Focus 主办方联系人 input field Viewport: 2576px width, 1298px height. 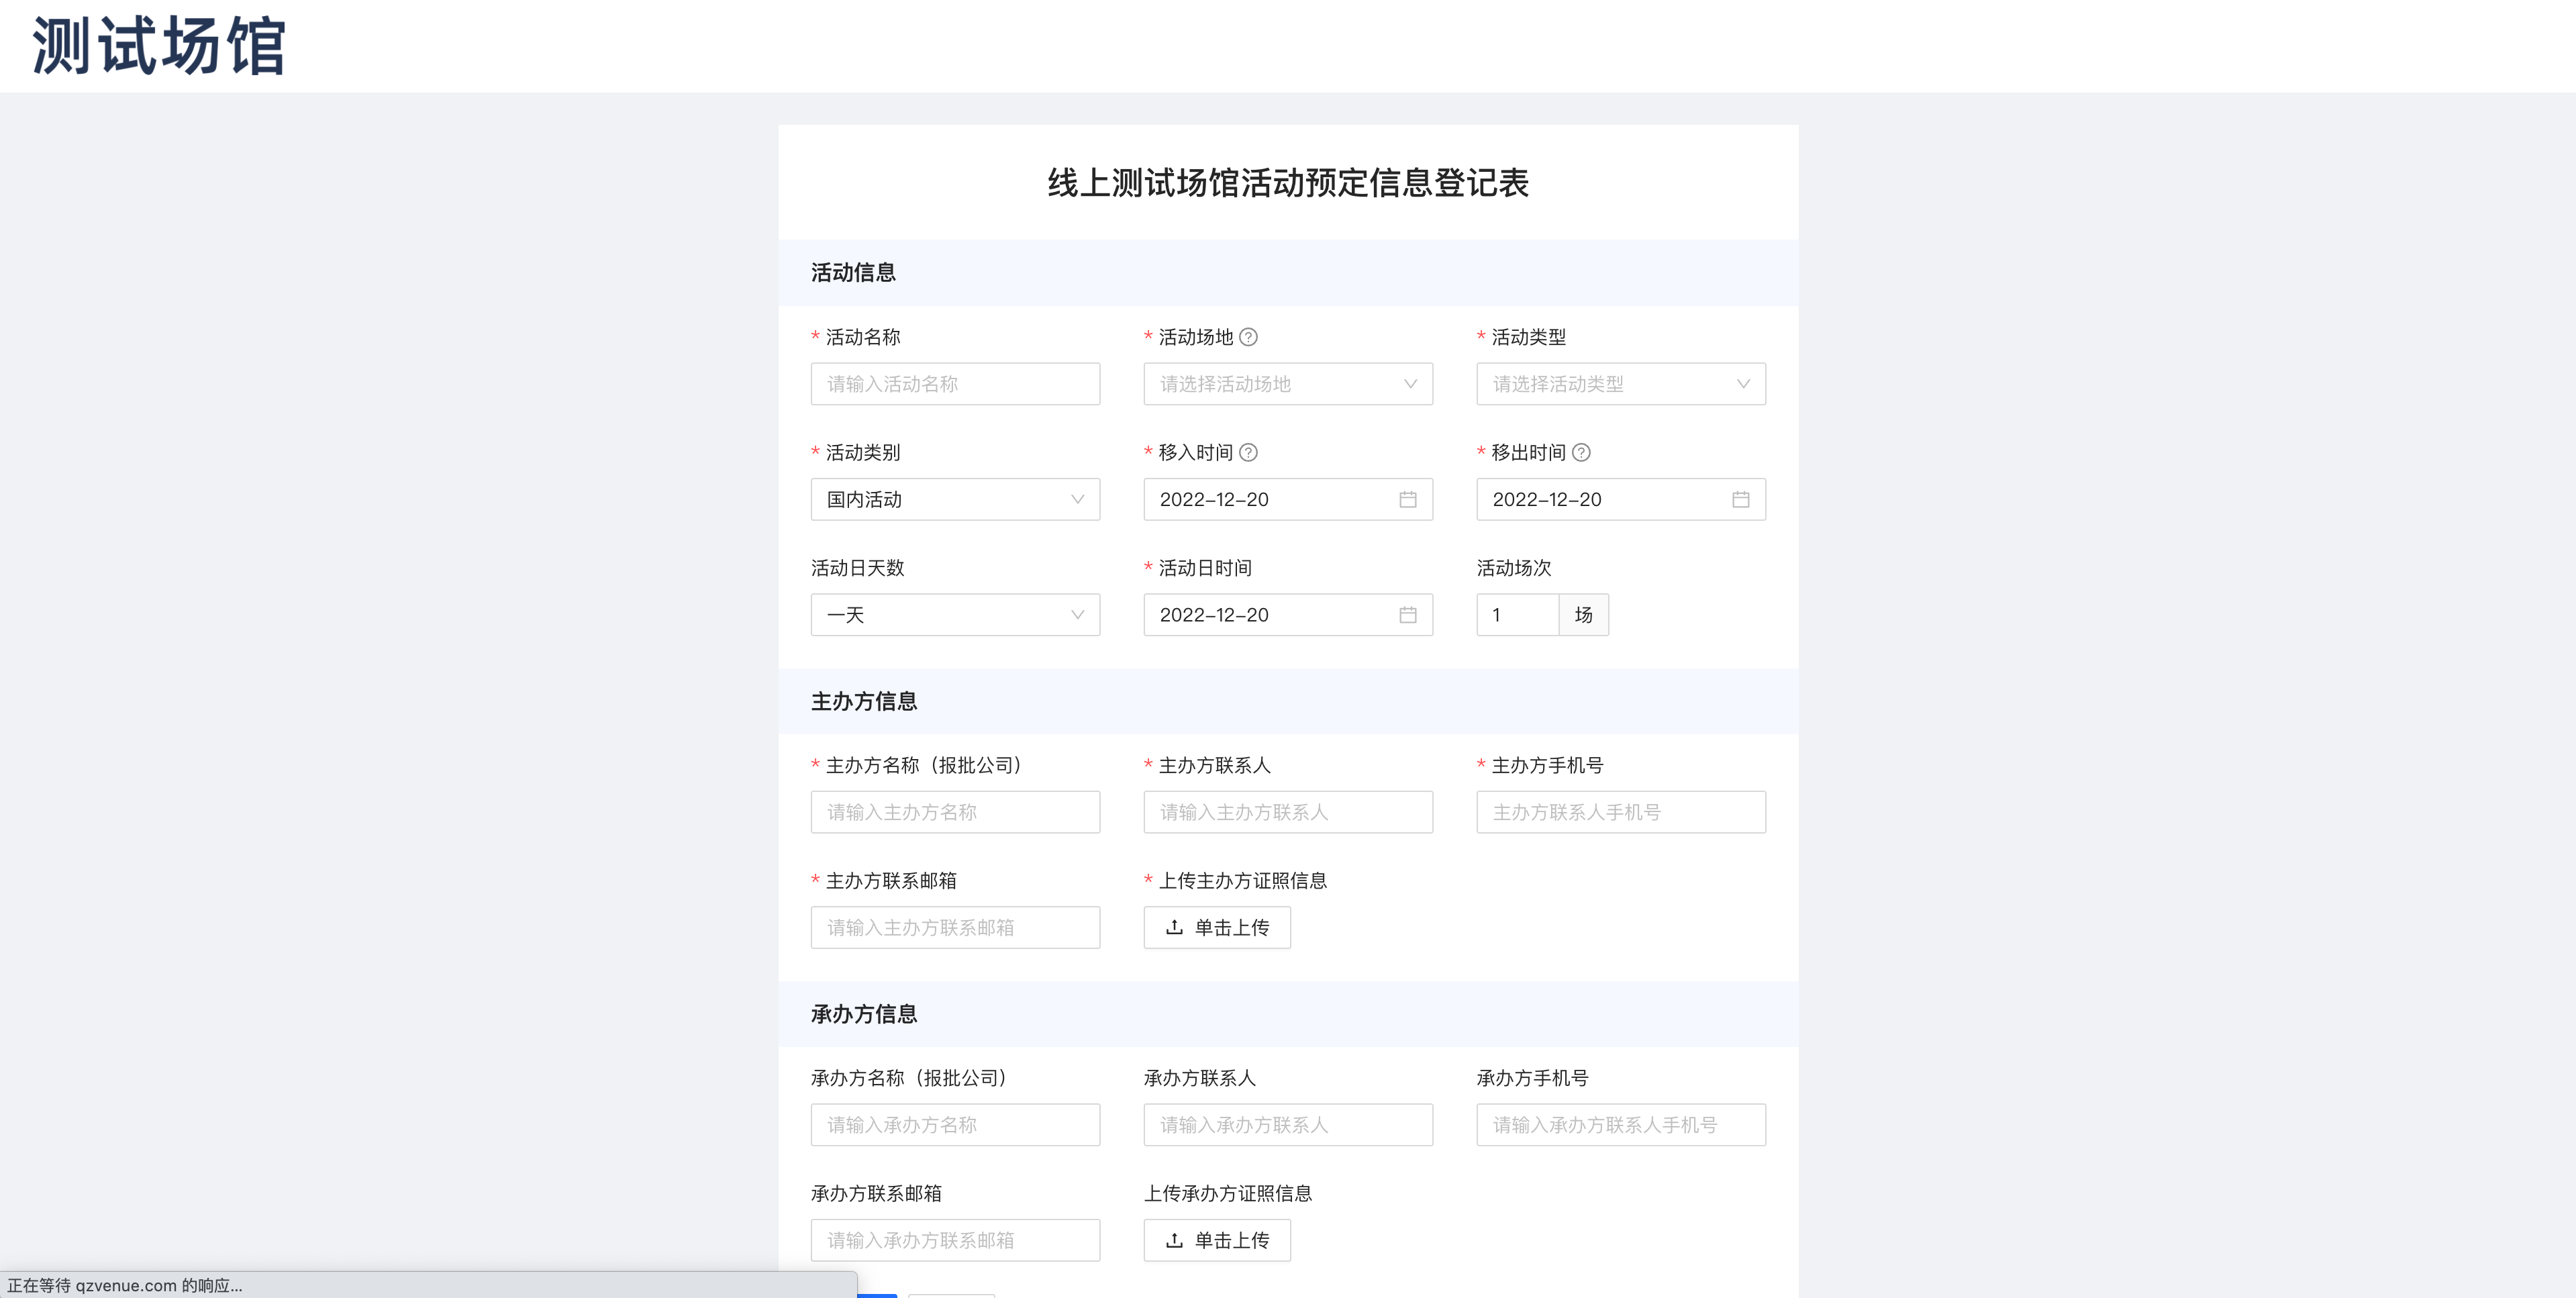pos(1288,812)
